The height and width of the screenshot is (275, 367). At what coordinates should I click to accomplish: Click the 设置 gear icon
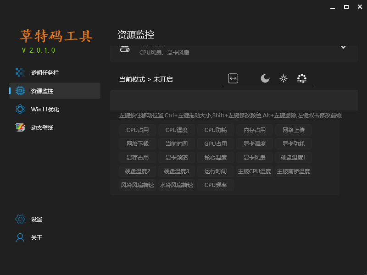point(20,219)
